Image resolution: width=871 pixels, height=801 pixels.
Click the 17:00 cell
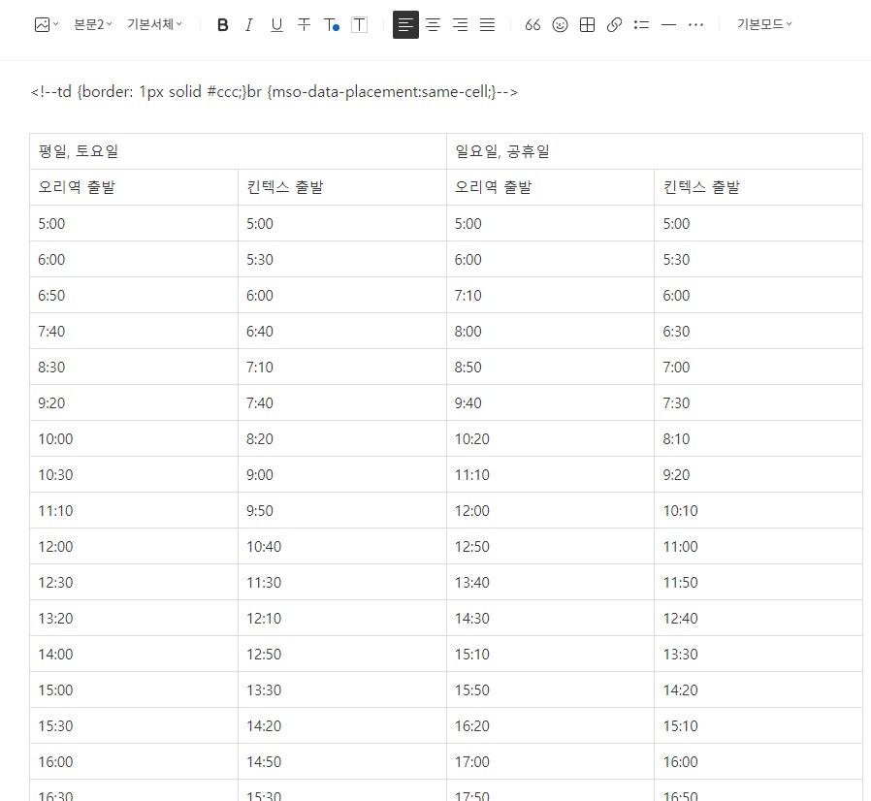551,761
